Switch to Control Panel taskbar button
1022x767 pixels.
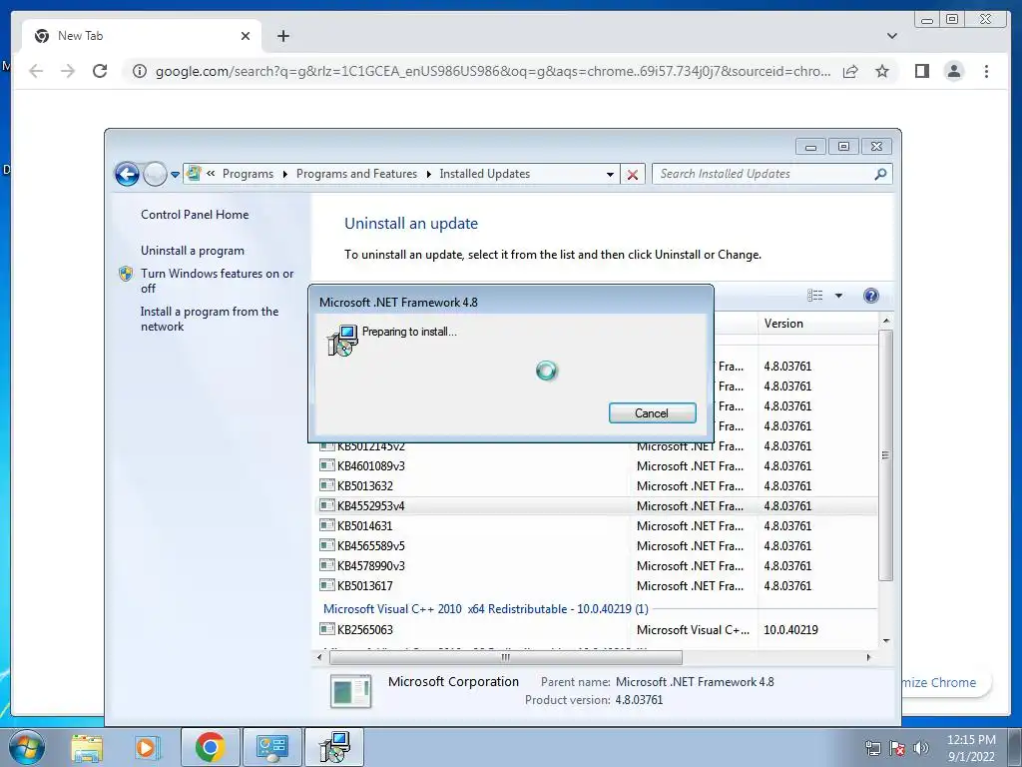(271, 747)
